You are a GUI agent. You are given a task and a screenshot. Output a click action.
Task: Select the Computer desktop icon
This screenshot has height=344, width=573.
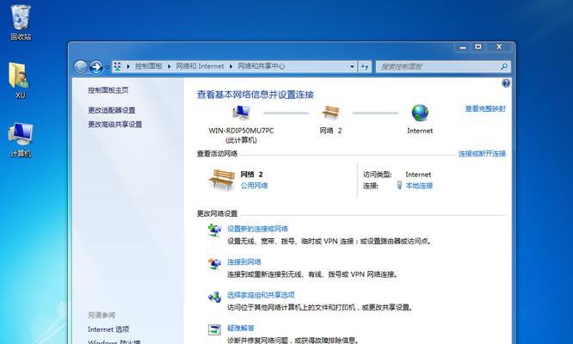coord(21,139)
